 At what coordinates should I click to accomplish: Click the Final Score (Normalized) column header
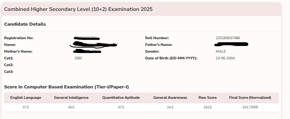tap(250, 98)
